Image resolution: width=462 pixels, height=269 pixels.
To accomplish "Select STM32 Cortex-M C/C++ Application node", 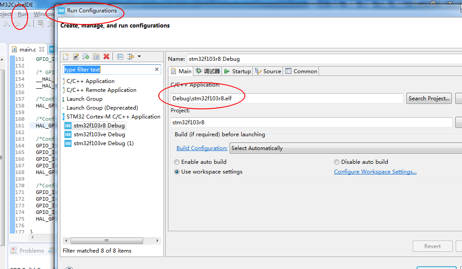I will (113, 117).
